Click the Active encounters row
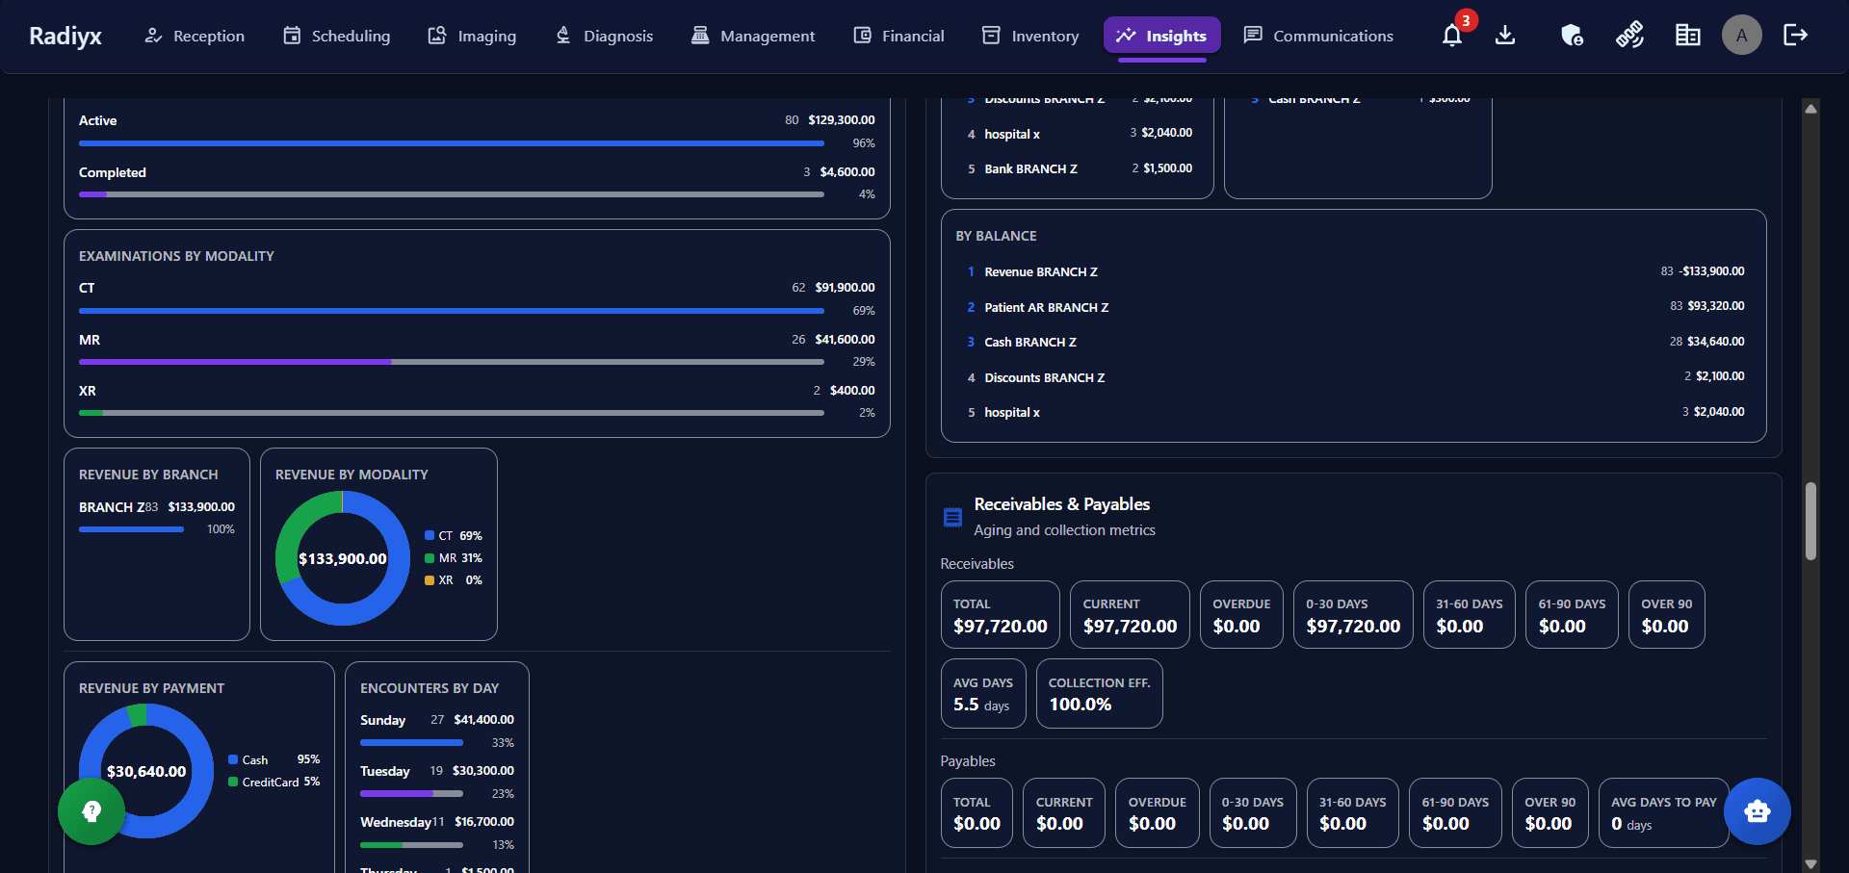This screenshot has height=873, width=1849. point(477,132)
